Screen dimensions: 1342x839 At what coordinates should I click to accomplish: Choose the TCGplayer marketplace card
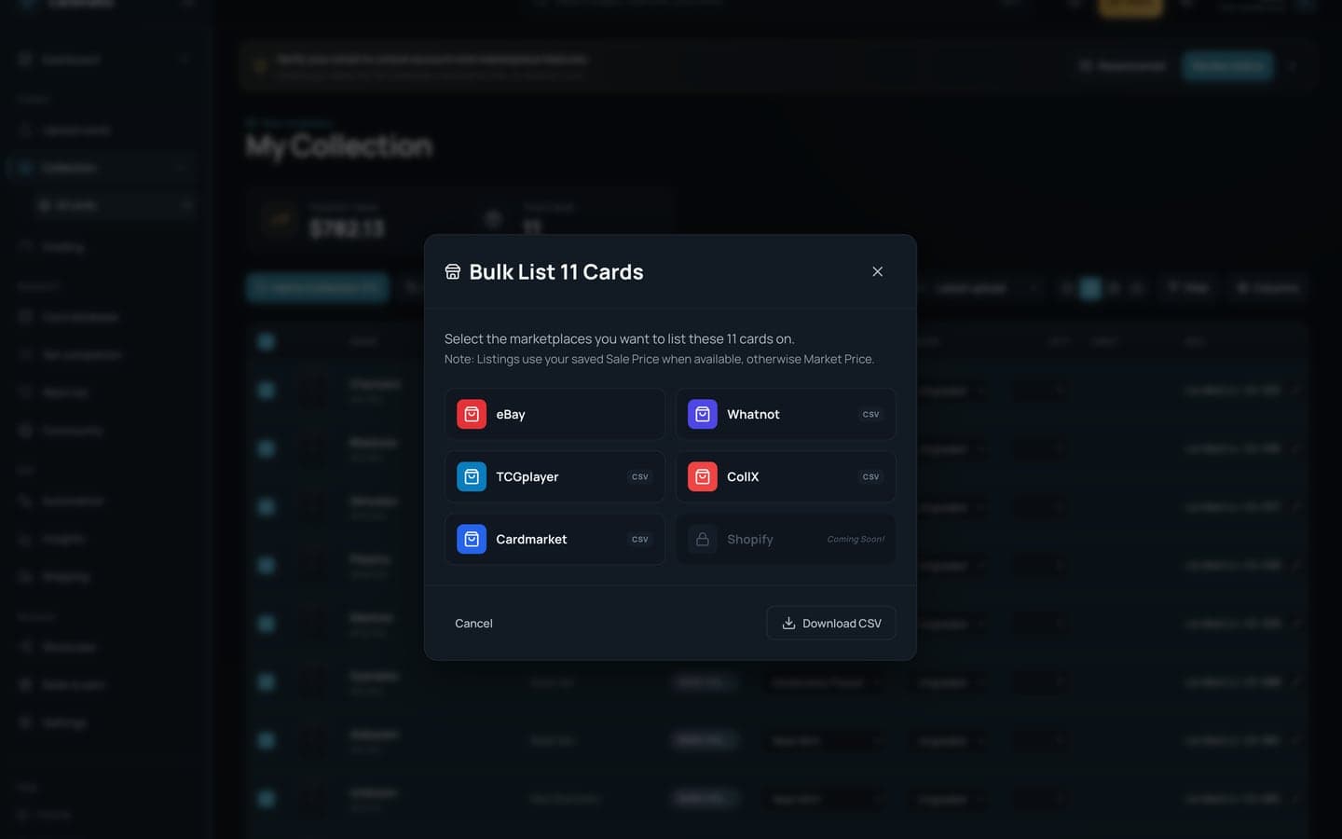point(555,476)
